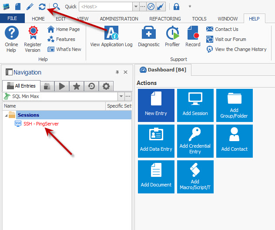
Task: Click the lock application padlock icon
Action: [x=176, y=7]
